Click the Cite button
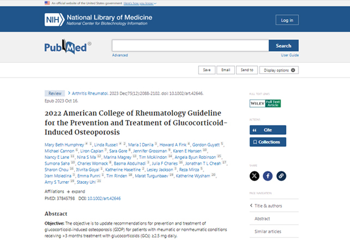 (268, 130)
